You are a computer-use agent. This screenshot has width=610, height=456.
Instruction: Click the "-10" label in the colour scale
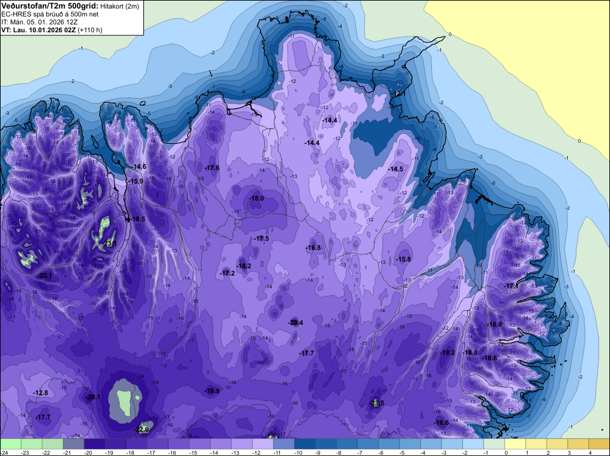[298, 452]
